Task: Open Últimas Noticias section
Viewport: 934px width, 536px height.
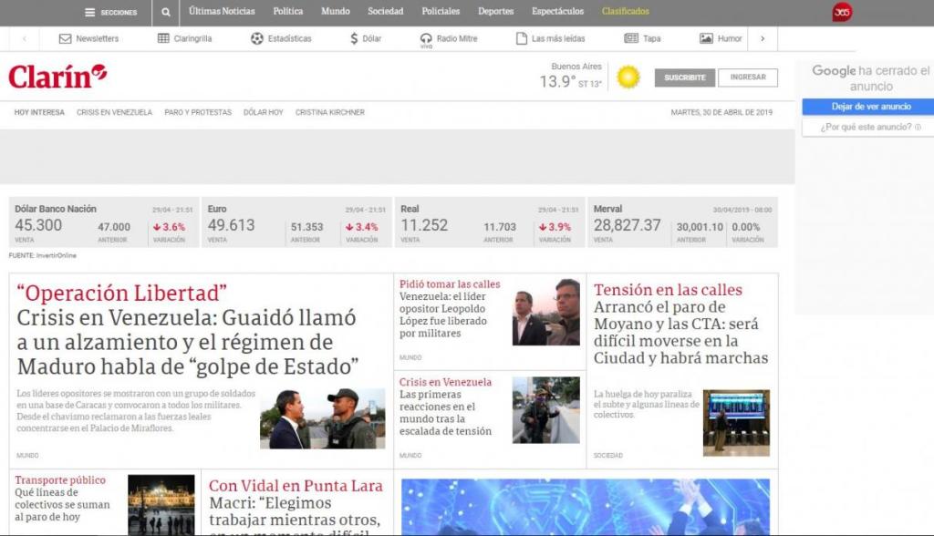Action: [x=222, y=11]
